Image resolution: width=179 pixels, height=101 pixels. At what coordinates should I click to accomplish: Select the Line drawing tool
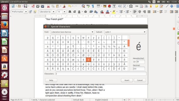coord(167,6)
